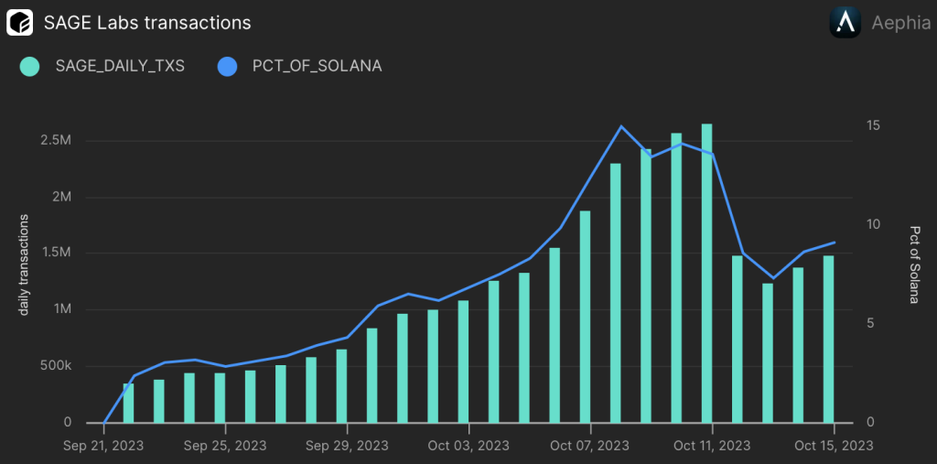Click the Oct 15, 2023 x-axis label
Image resolution: width=937 pixels, height=464 pixels.
[x=833, y=445]
